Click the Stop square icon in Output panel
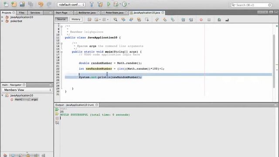Viewport: 279px width, 157px height. coord(57,118)
